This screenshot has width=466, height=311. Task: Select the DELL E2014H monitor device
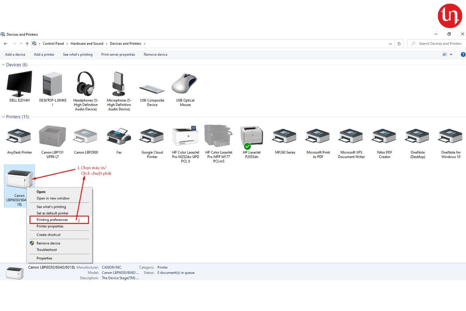[19, 86]
